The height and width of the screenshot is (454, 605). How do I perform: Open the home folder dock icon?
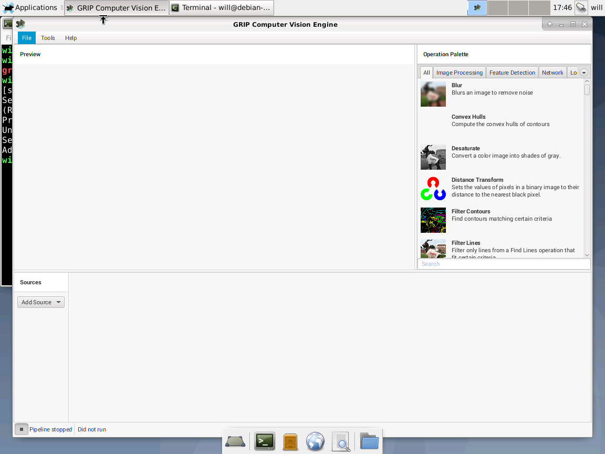[x=369, y=441]
